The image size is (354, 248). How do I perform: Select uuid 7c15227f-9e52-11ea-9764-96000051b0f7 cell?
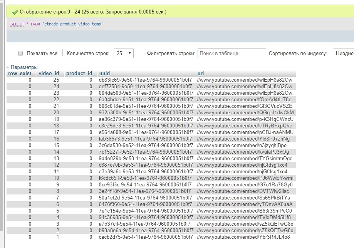point(145,152)
